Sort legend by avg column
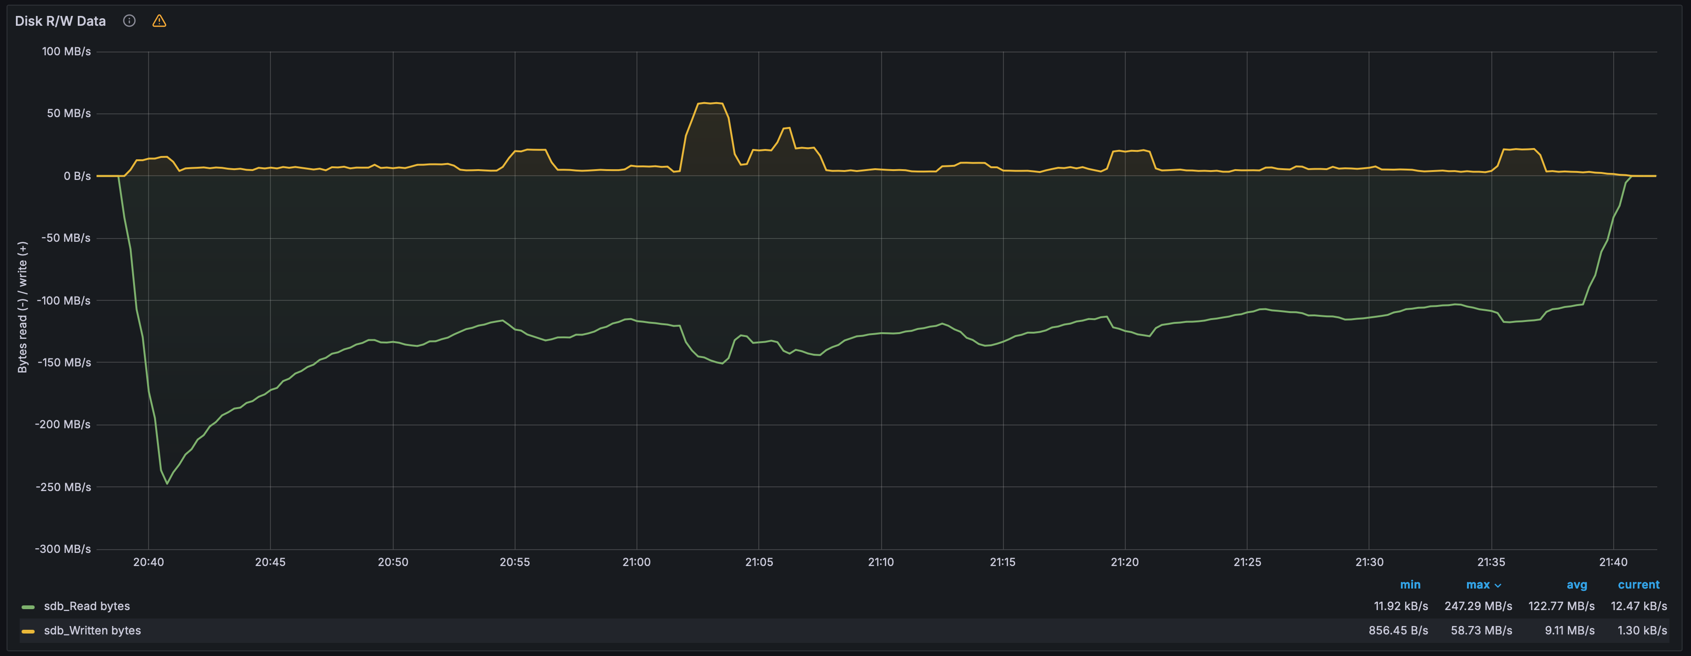 click(x=1577, y=584)
